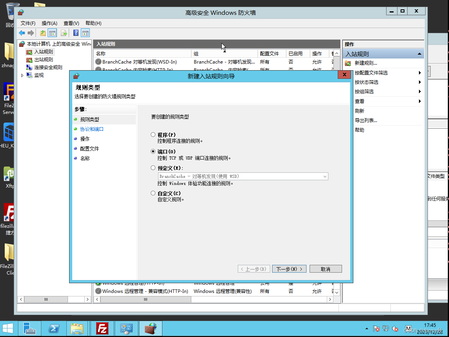Collapse the 入站规则 actions section
Viewport: 449px width, 337px height.
(x=419, y=54)
